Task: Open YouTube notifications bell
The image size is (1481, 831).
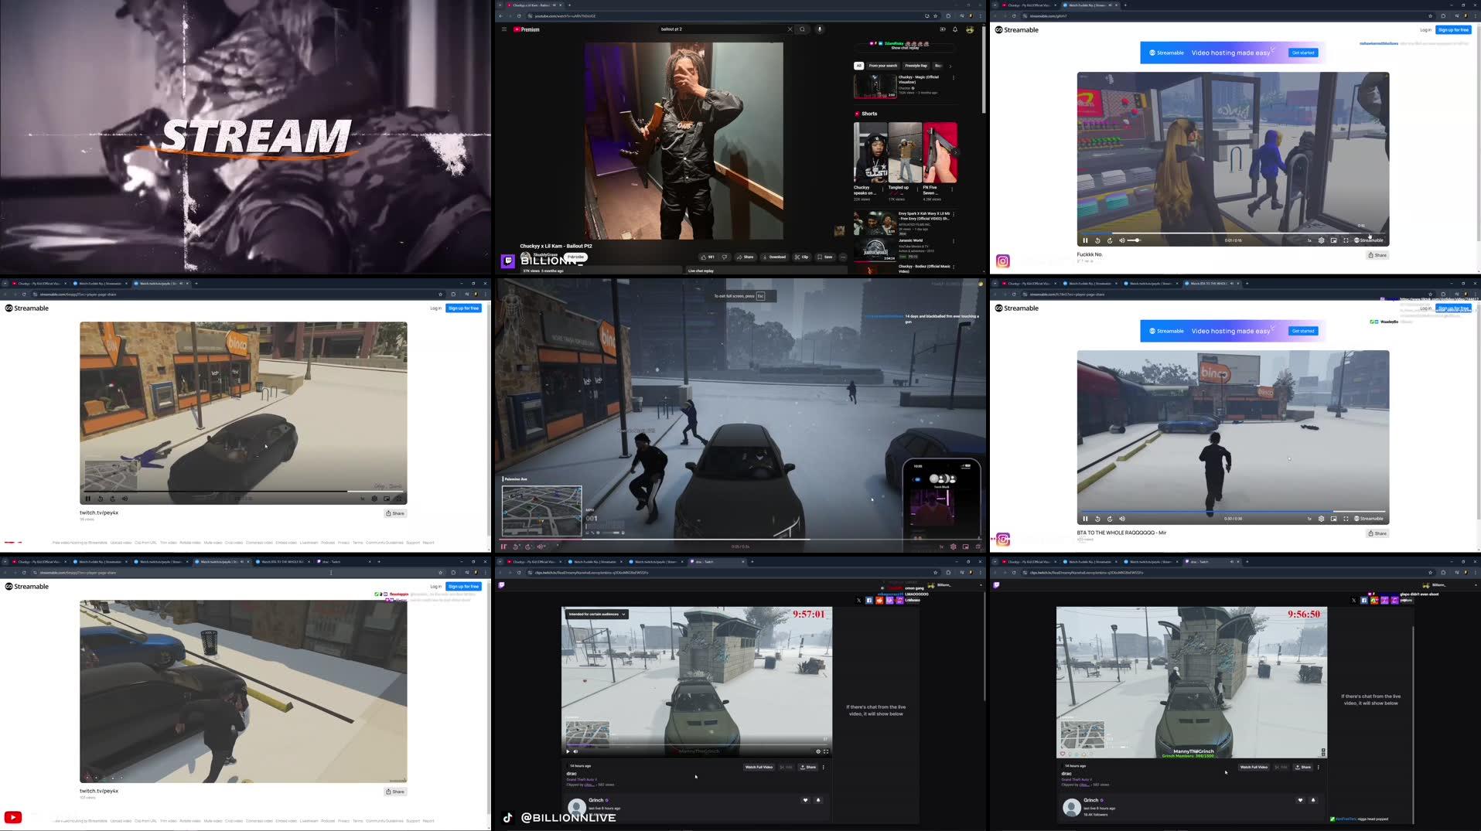Action: 955,29
